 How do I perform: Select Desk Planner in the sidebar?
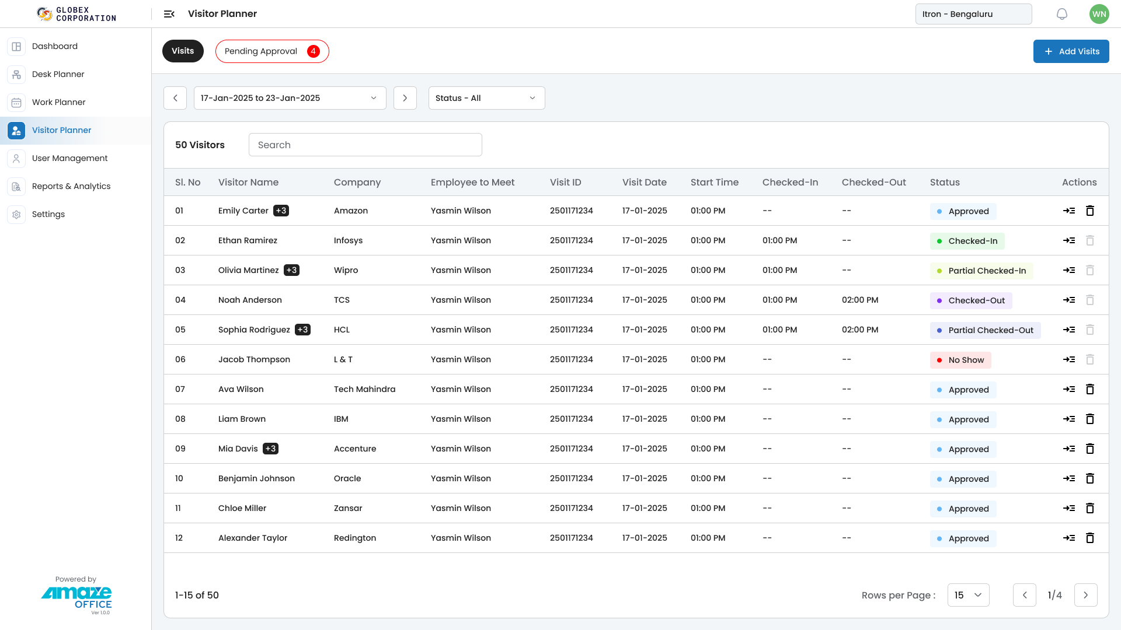(58, 74)
